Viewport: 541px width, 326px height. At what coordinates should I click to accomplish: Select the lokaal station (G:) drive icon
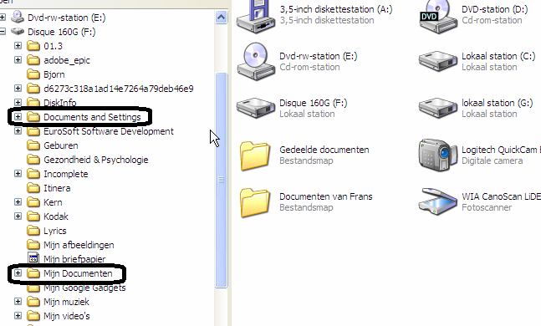pyautogui.click(x=437, y=108)
